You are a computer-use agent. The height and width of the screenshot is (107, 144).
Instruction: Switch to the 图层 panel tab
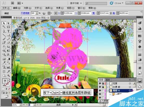click(101, 80)
